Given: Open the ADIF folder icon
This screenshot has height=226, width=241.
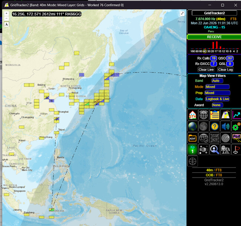Looking at the screenshot, I should click(192, 138).
